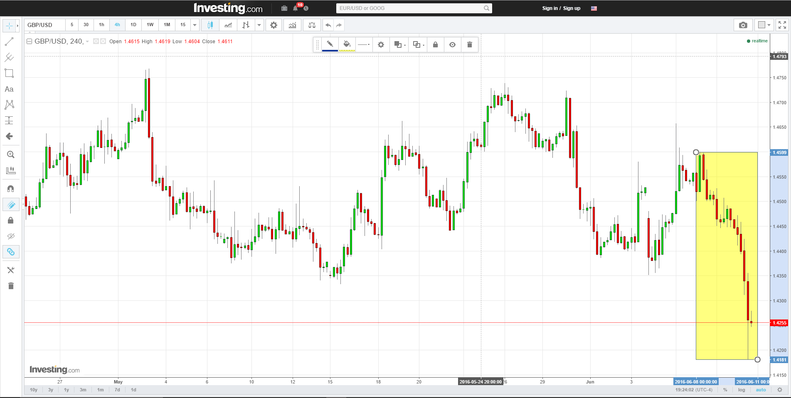Image resolution: width=791 pixels, height=398 pixels.
Task: Open the prediction and measurement tool
Action: [9, 120]
